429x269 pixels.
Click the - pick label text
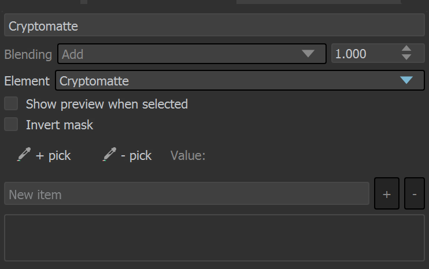[x=136, y=156]
